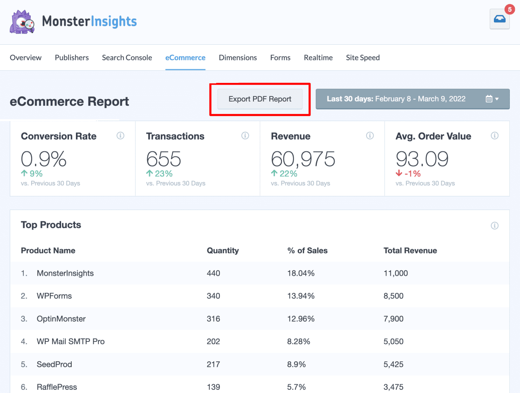Click the Total Revenue column header
The width and height of the screenshot is (520, 393).
pyautogui.click(x=410, y=251)
